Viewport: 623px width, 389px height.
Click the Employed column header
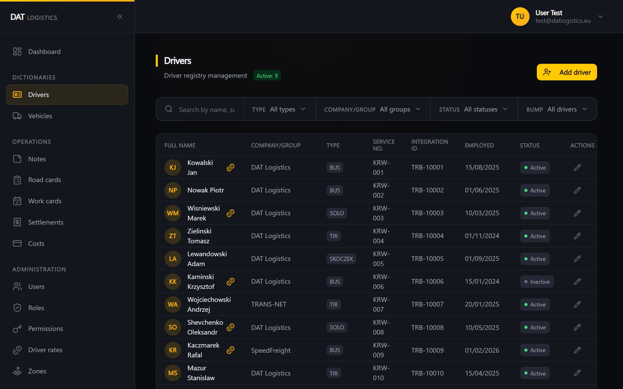pyautogui.click(x=479, y=145)
